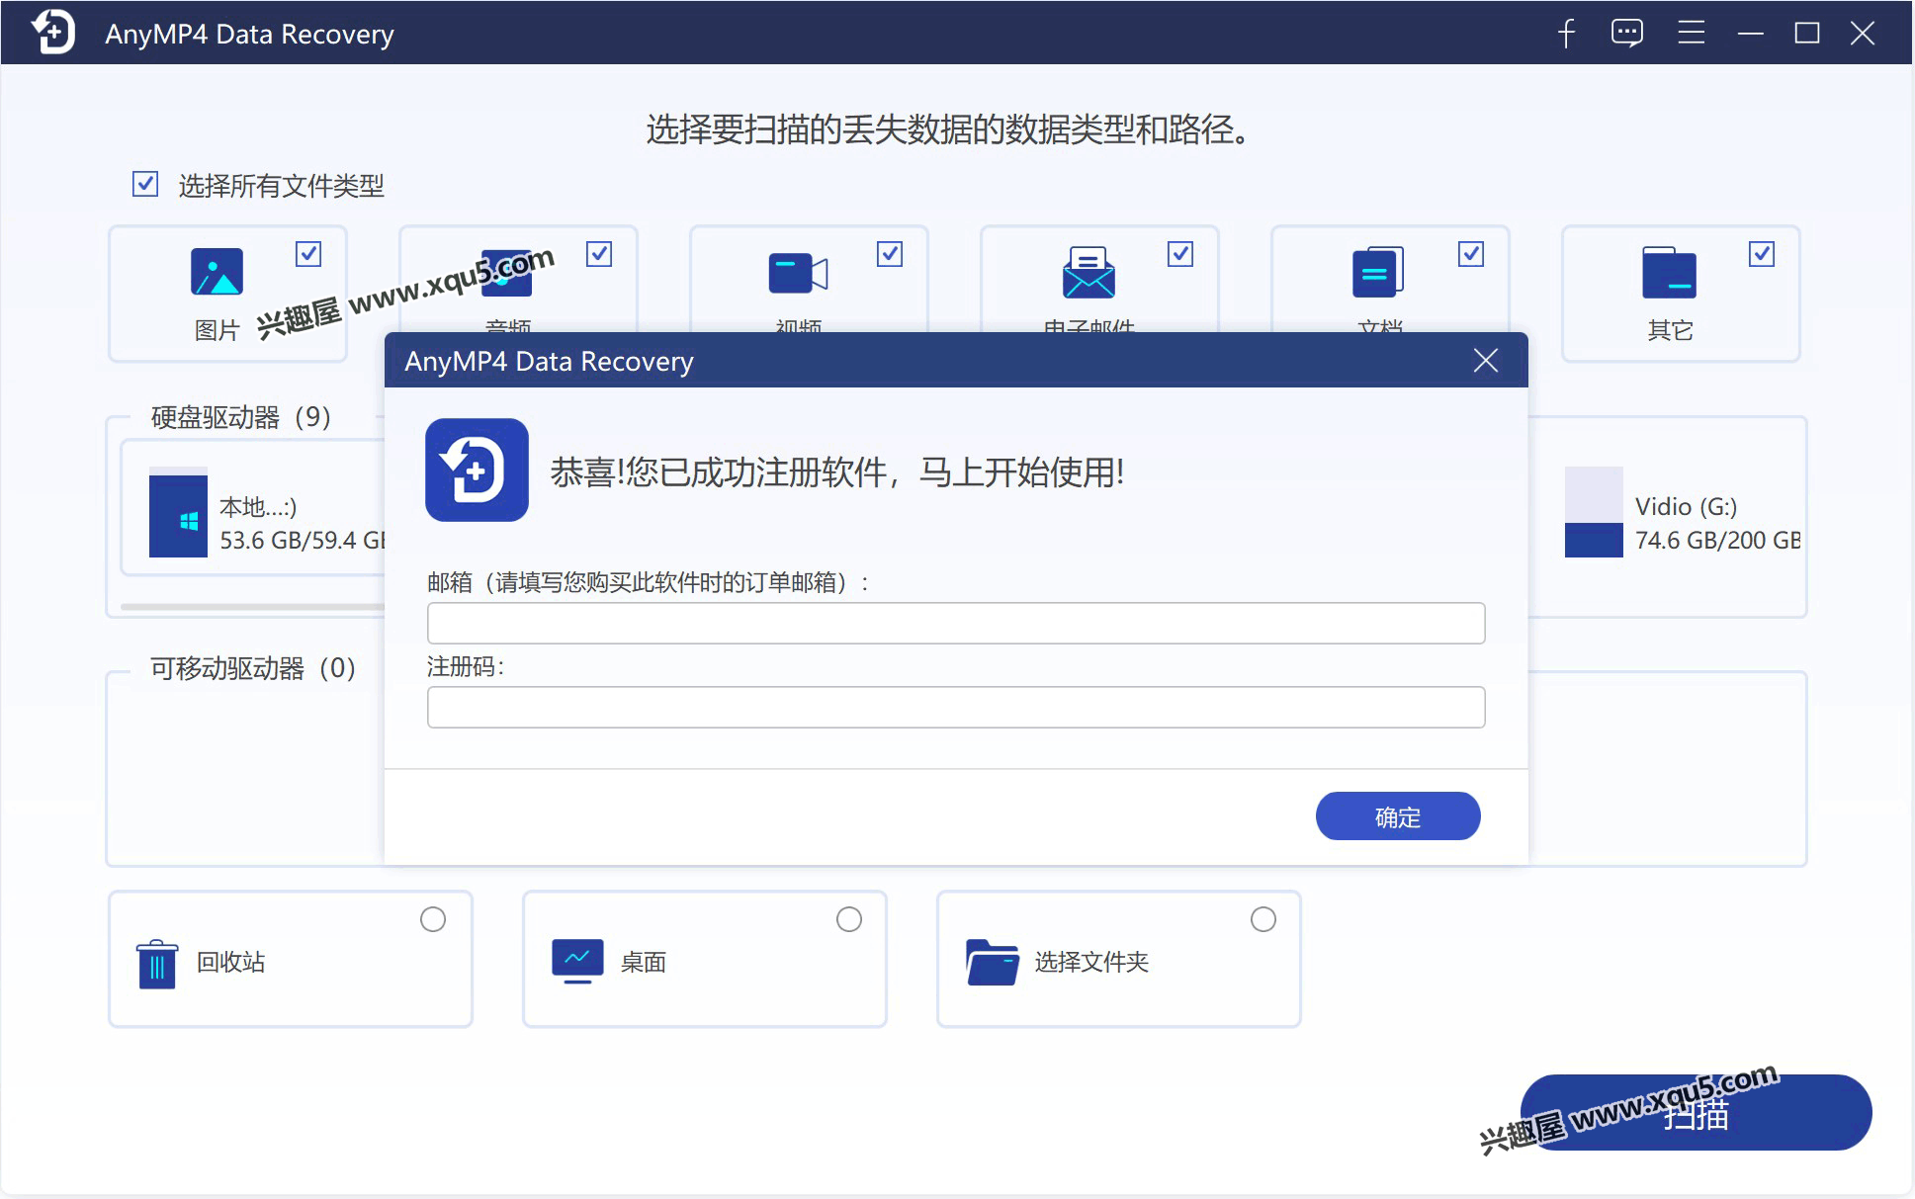The width and height of the screenshot is (1915, 1199).
Task: Uncheck the email file type checkbox
Action: [x=1180, y=254]
